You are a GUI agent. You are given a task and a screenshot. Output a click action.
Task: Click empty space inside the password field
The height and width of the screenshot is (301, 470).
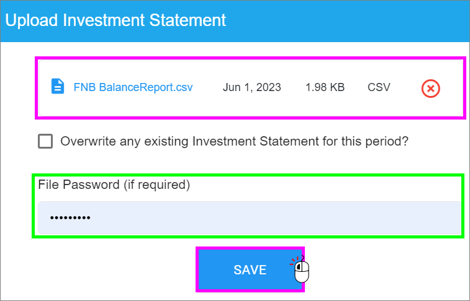pyautogui.click(x=279, y=218)
